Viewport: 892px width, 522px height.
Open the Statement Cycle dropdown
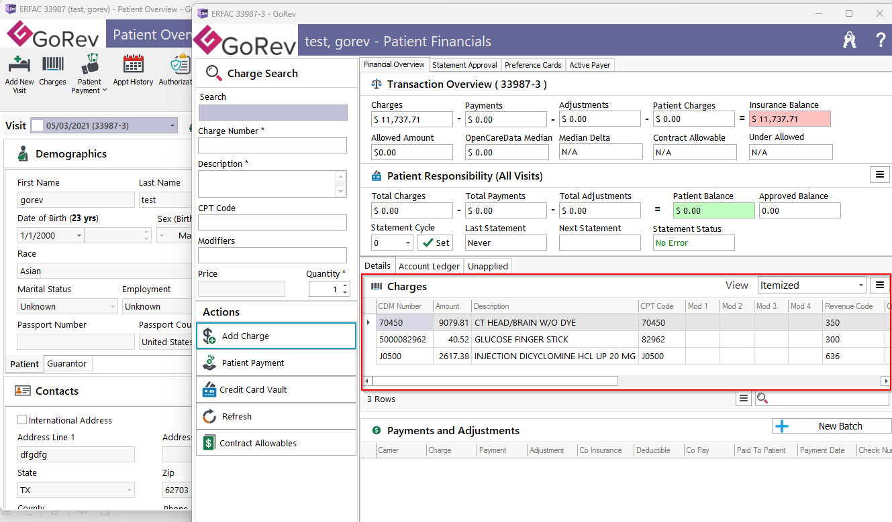click(407, 243)
